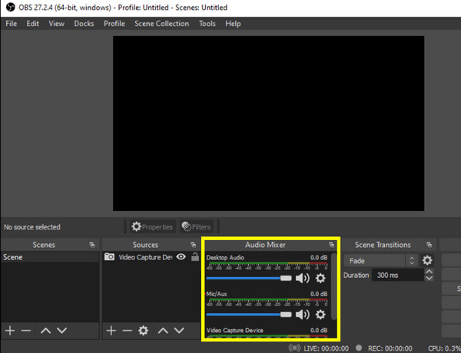This screenshot has width=461, height=353.
Task: Open the Docks menu
Action: [84, 24]
